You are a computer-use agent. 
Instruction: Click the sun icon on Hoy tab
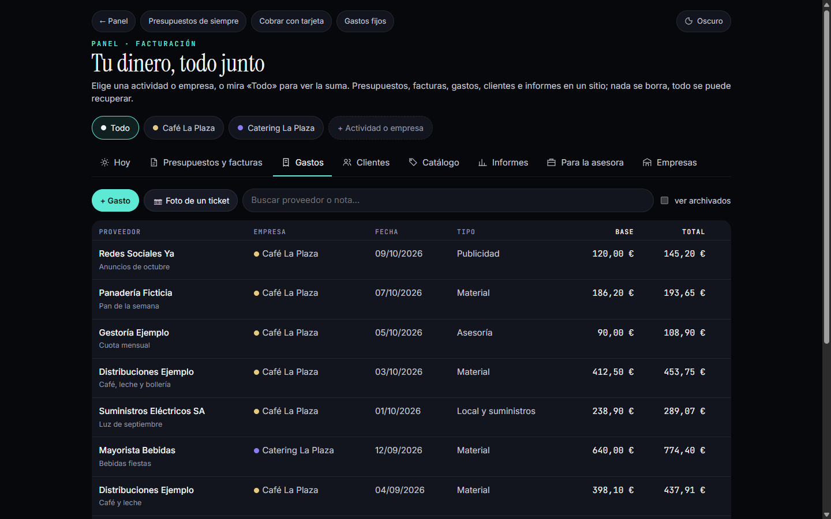pos(104,163)
